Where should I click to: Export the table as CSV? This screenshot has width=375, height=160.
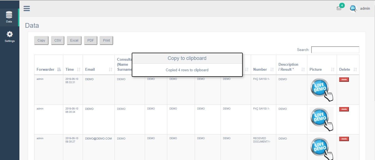point(58,40)
